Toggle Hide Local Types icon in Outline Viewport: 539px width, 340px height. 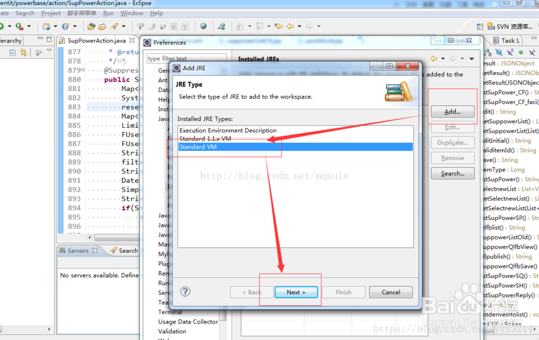click(532, 52)
